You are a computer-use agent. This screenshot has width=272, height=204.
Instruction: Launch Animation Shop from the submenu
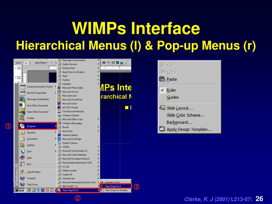(116, 182)
